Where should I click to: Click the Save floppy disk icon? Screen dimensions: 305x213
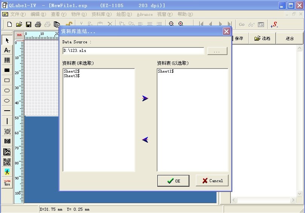click(28, 24)
